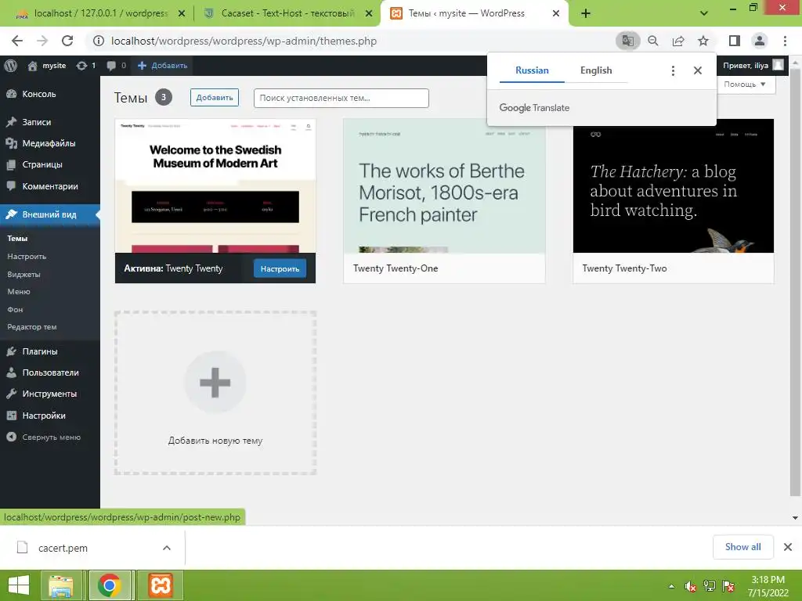This screenshot has height=601, width=802.
Task: Click the add new theme plus tile
Action: point(215,393)
